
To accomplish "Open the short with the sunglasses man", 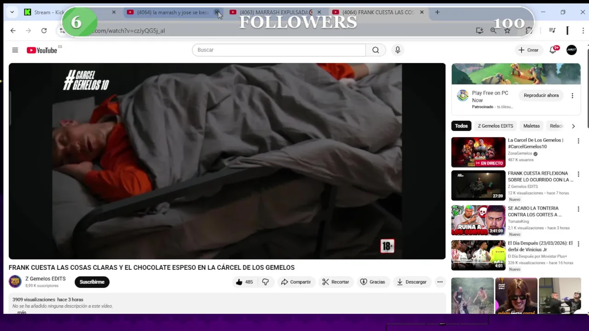I will [x=516, y=296].
